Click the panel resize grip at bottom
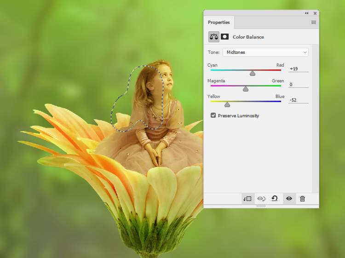 point(261,206)
